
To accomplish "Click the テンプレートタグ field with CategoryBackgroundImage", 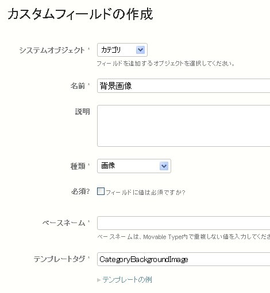I will click(x=183, y=259).
